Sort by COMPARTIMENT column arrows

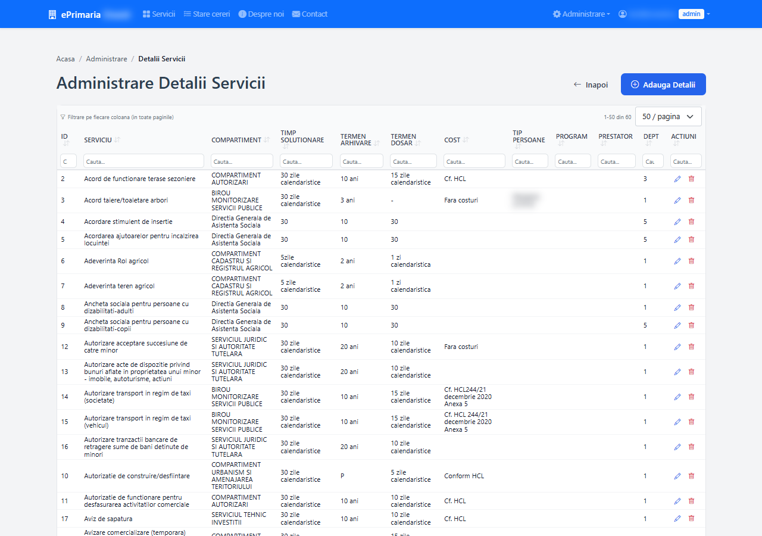[x=267, y=140]
